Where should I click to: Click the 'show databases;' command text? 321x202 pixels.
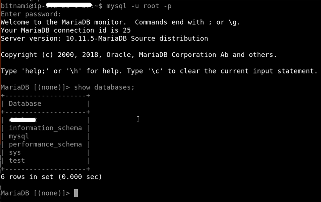(104, 87)
